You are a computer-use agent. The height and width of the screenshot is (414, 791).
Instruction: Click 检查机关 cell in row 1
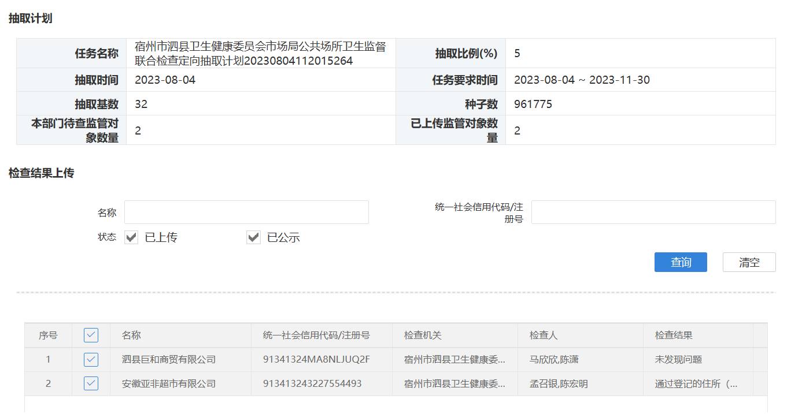point(455,360)
